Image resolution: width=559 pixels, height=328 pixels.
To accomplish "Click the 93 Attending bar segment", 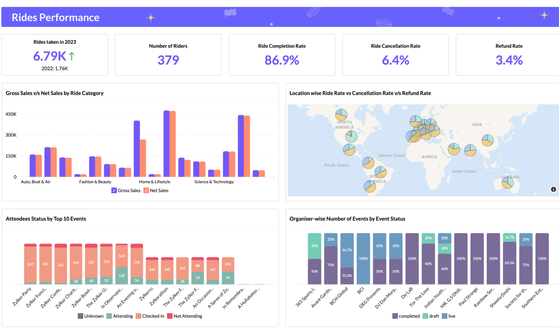I will click(198, 278).
